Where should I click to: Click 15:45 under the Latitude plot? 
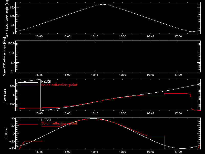[39, 152]
